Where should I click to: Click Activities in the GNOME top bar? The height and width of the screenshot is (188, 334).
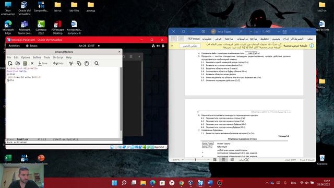coord(14,46)
